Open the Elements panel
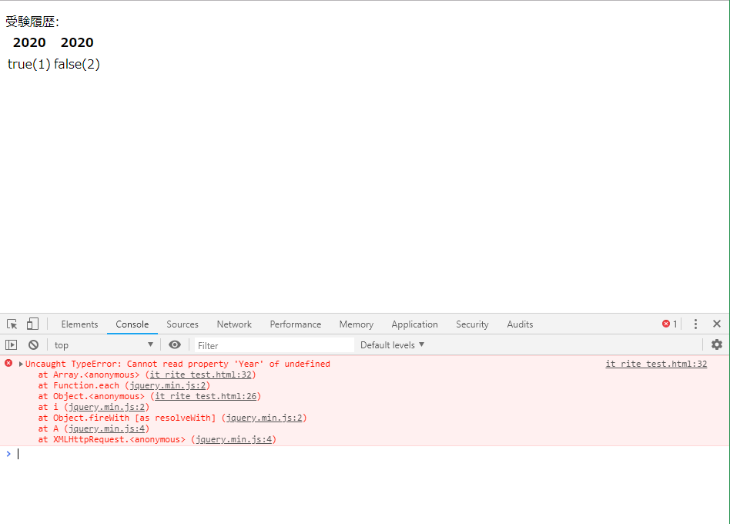This screenshot has width=730, height=524. coord(79,324)
